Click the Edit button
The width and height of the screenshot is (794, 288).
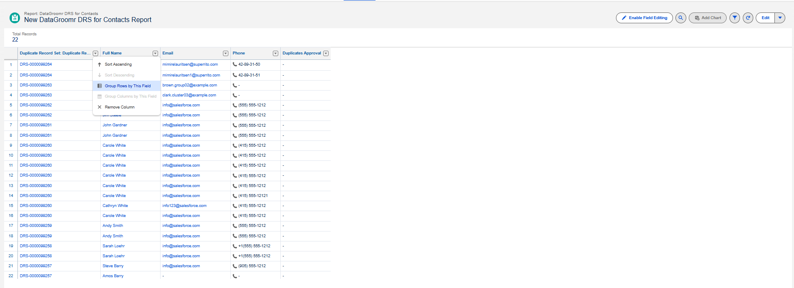pyautogui.click(x=765, y=18)
